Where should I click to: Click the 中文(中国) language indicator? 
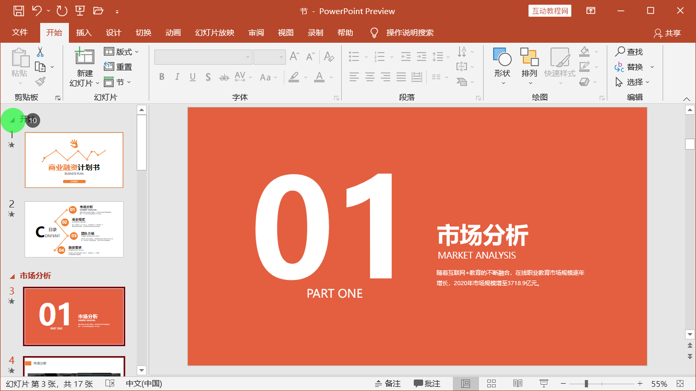click(x=144, y=384)
